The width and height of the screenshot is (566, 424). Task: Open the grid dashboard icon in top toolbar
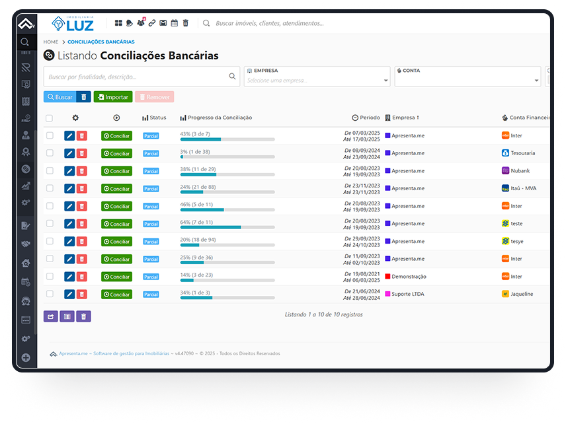pos(118,23)
